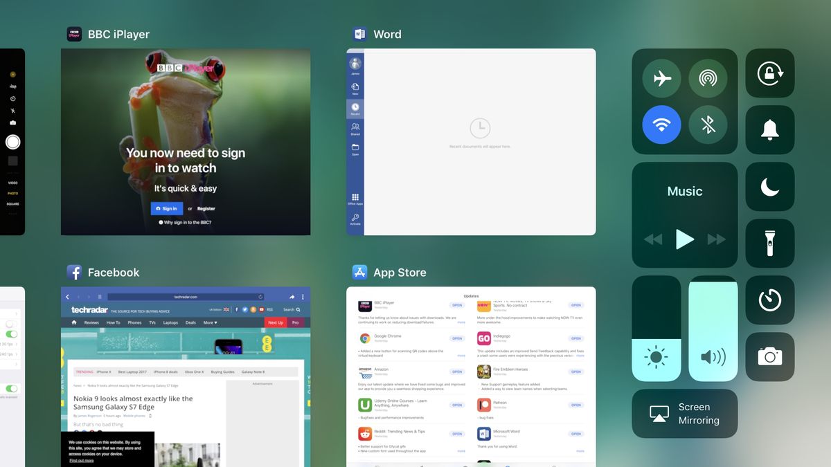Open the camera from Control Center
Image resolution: width=831 pixels, height=467 pixels.
(x=770, y=357)
